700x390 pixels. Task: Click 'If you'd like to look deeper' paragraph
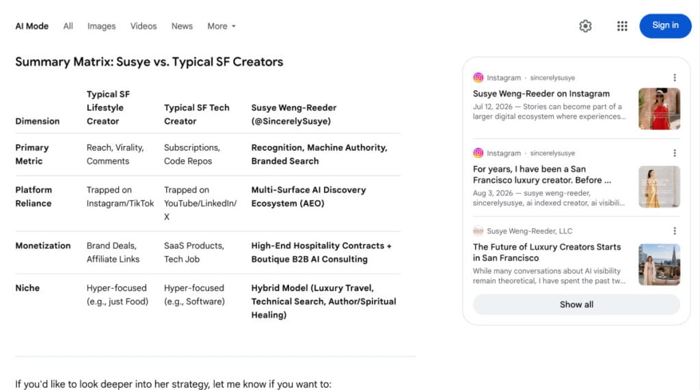click(173, 385)
